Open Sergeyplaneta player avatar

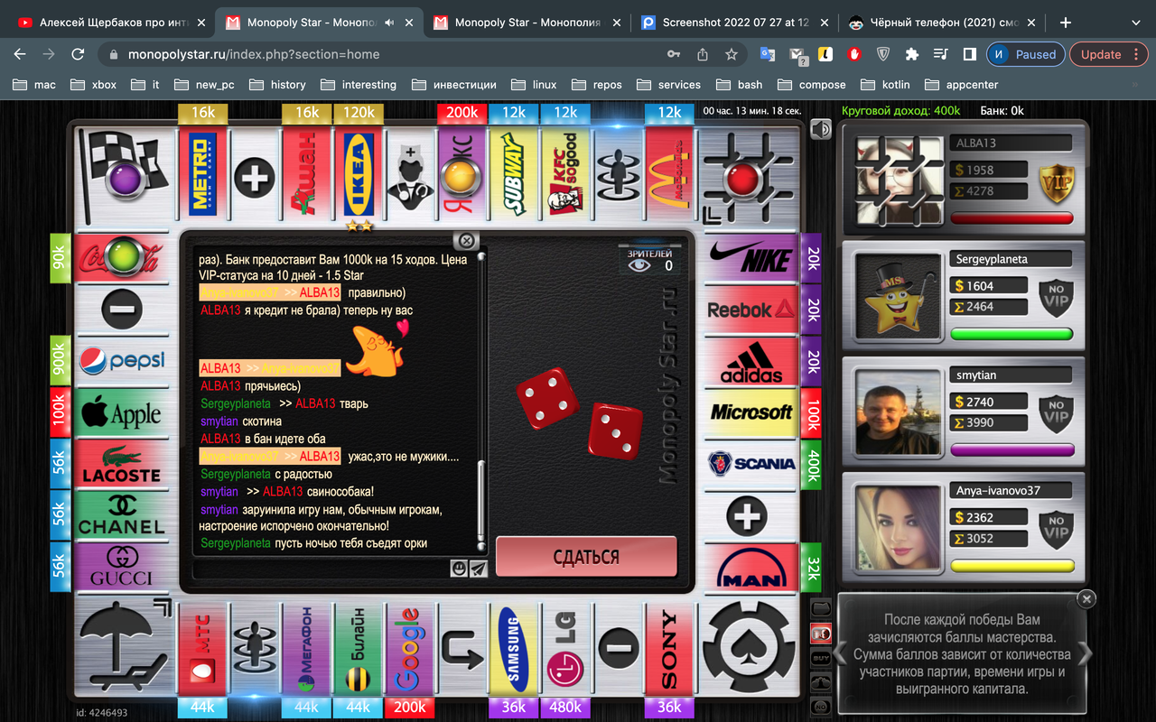[x=900, y=296]
